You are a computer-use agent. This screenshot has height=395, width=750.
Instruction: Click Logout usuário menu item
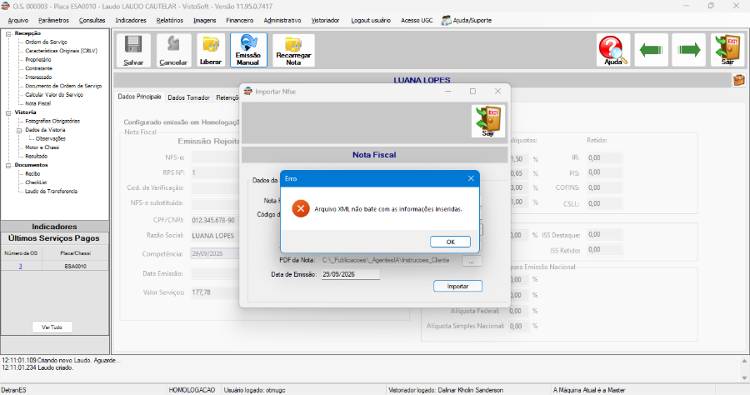pos(371,21)
